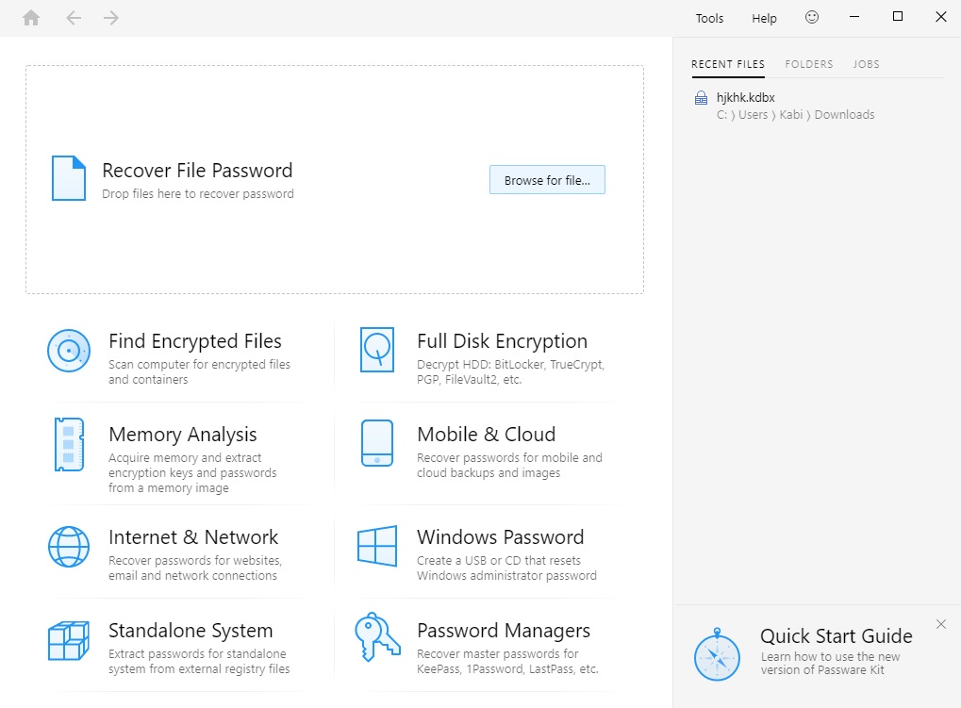
Task: Select recent file hjkhk.kdbx
Action: click(x=745, y=97)
